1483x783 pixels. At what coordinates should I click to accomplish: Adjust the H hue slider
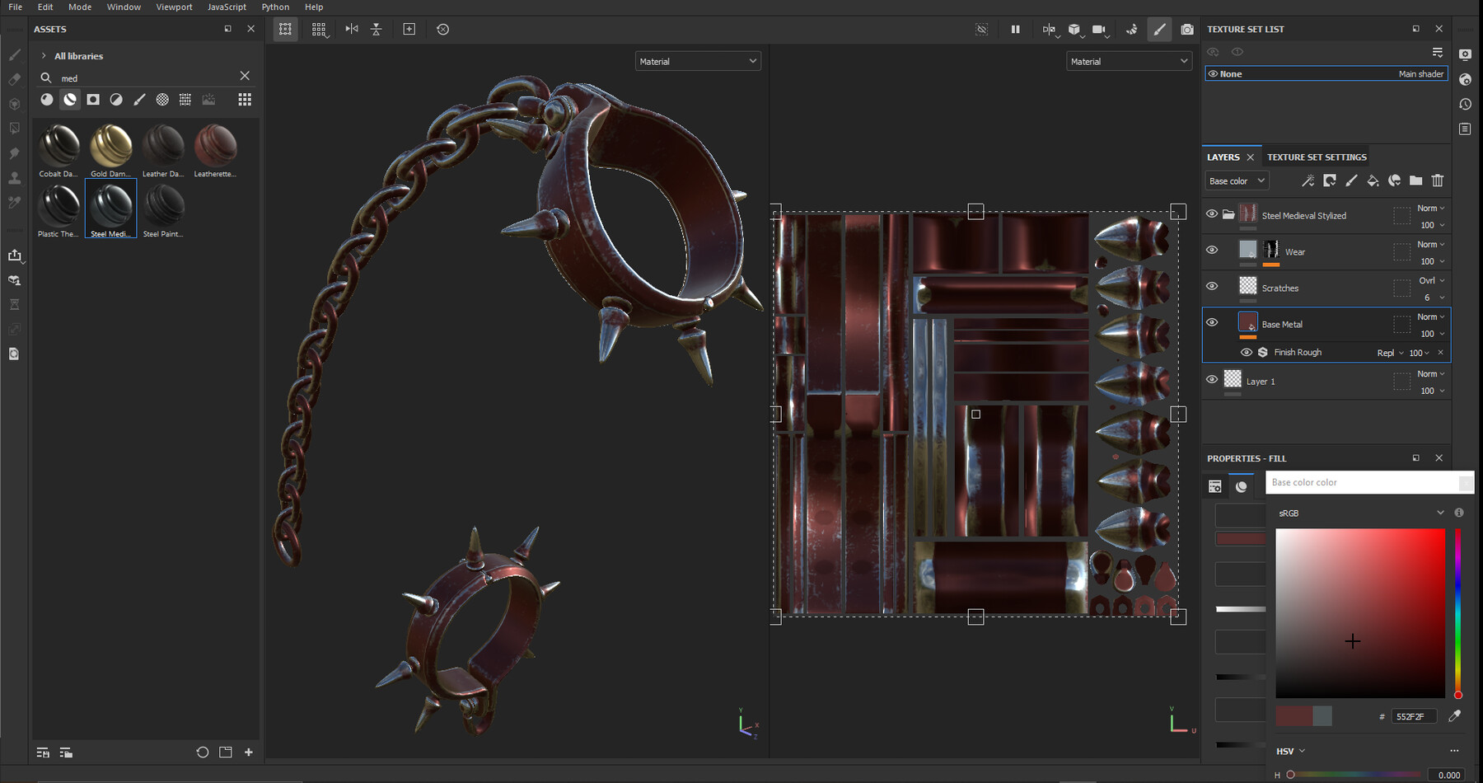pyautogui.click(x=1355, y=775)
